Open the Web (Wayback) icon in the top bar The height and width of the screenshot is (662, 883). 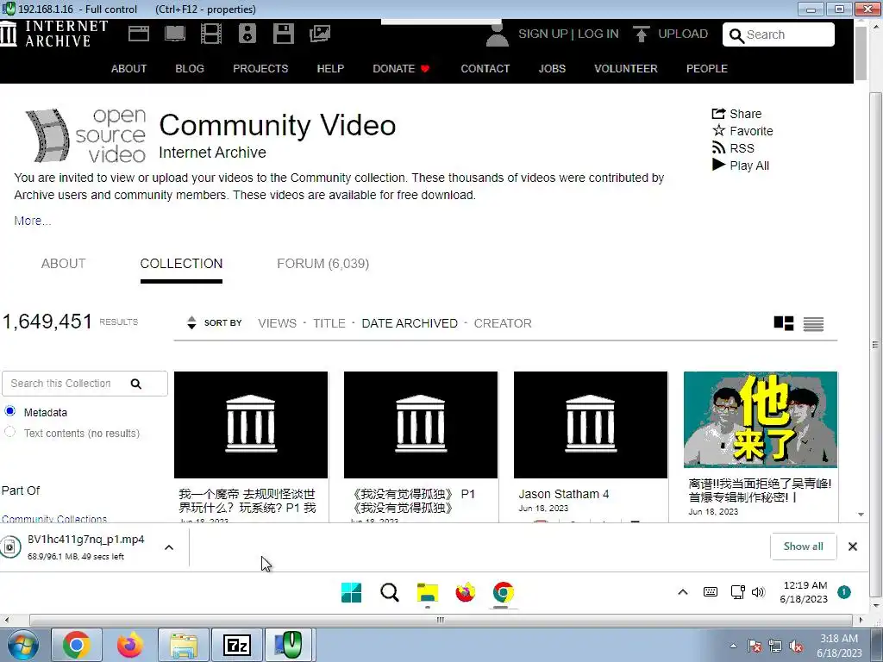click(139, 34)
